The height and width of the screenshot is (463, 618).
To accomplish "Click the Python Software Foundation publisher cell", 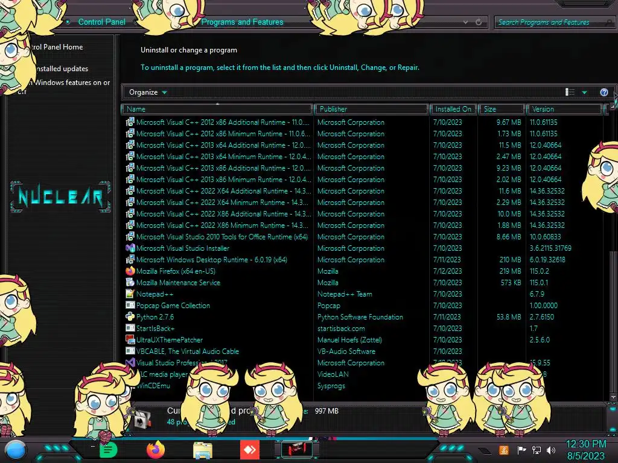I will (x=360, y=317).
